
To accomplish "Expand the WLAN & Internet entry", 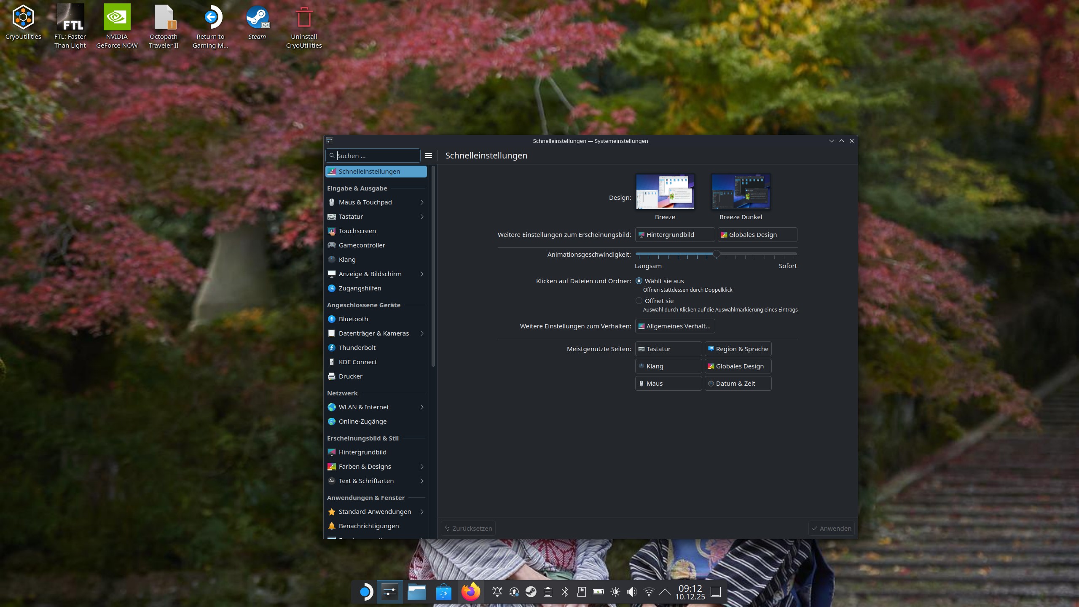I will click(x=421, y=407).
